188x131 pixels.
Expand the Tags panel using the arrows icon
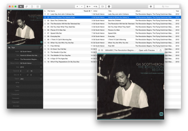pyautogui.click(x=41, y=47)
